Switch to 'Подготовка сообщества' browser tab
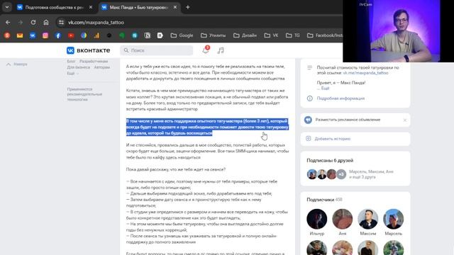 point(54,7)
